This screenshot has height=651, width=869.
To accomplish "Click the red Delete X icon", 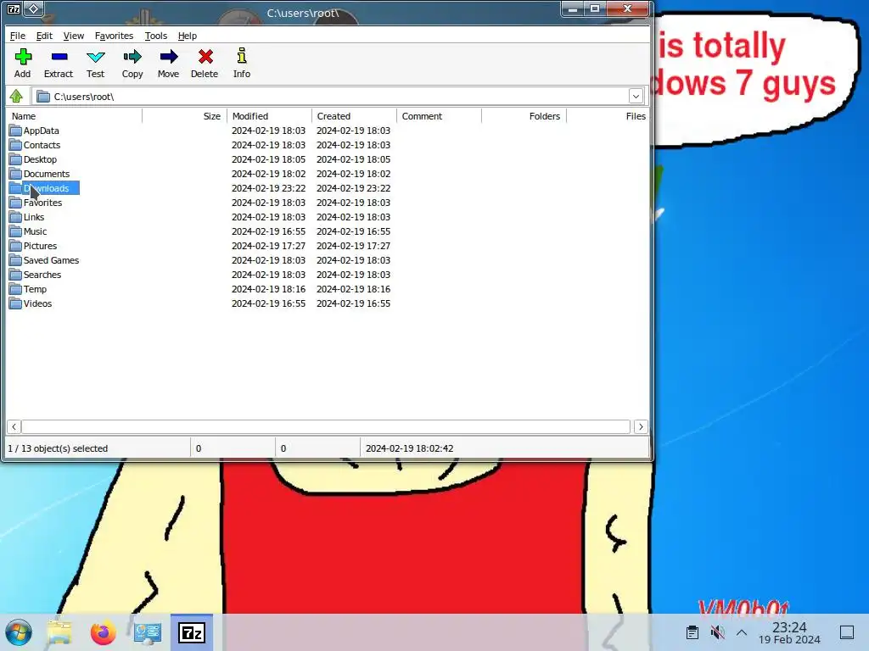I will [x=205, y=57].
